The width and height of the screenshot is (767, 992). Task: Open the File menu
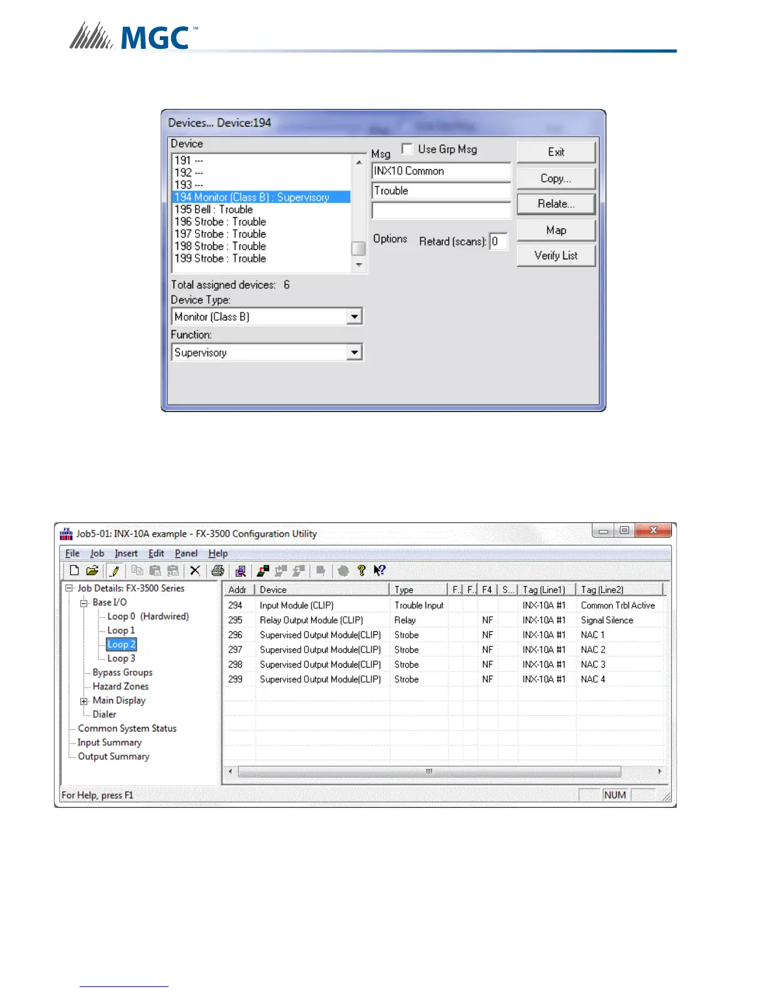73,554
